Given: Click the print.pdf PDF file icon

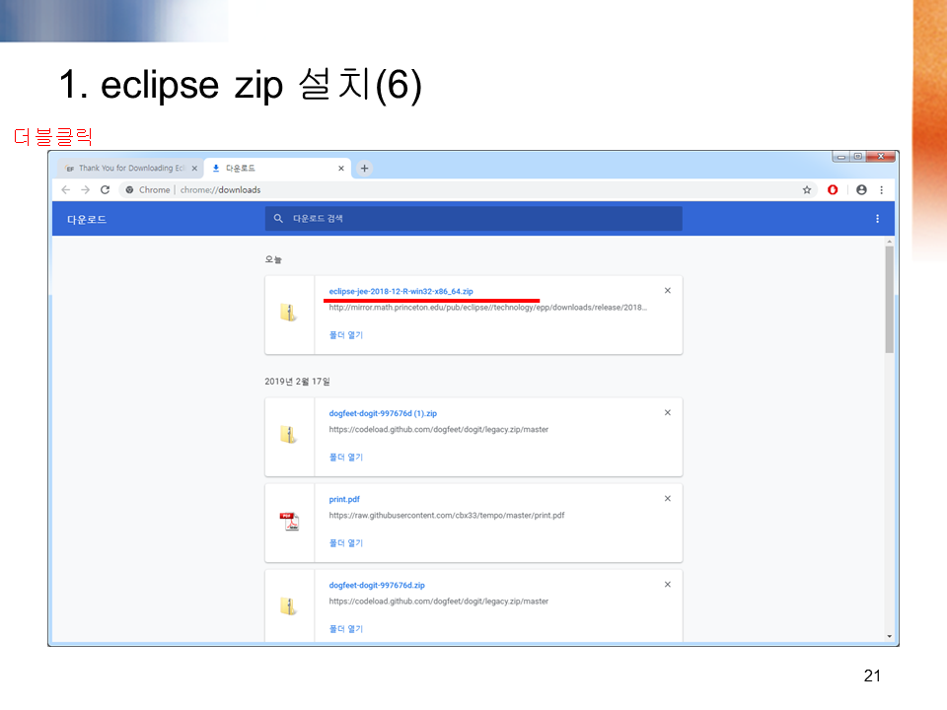Looking at the screenshot, I should [x=289, y=521].
